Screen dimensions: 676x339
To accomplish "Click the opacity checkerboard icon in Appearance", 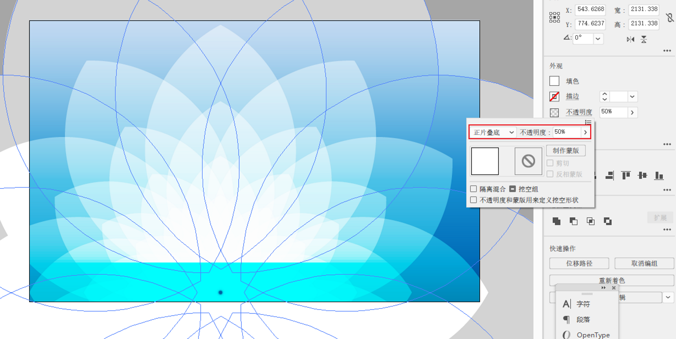I will [554, 113].
